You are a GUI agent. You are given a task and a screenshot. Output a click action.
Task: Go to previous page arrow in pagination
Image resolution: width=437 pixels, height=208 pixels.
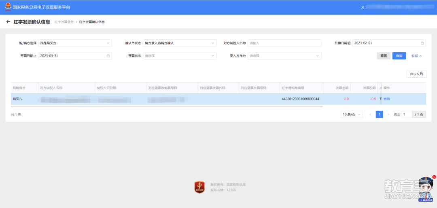[370, 115]
